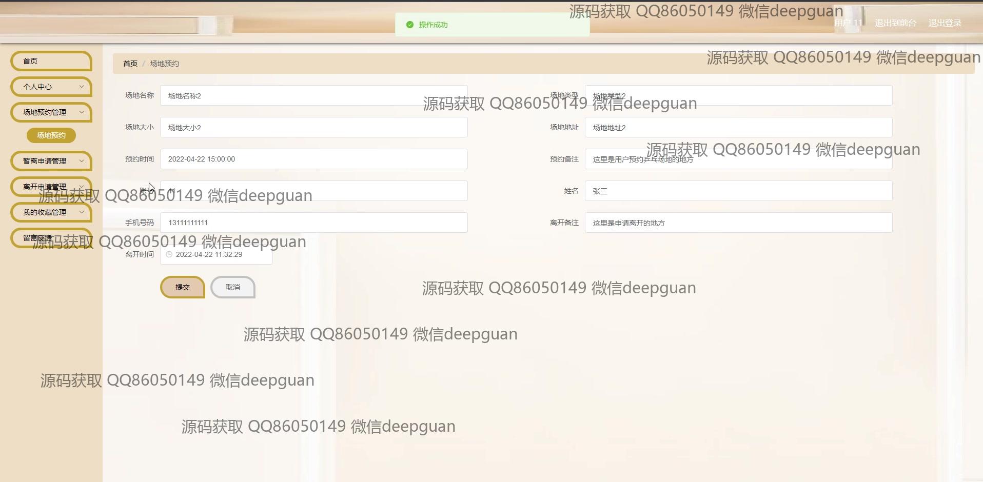
Task: Focus the 场地名称 input field
Action: point(314,95)
